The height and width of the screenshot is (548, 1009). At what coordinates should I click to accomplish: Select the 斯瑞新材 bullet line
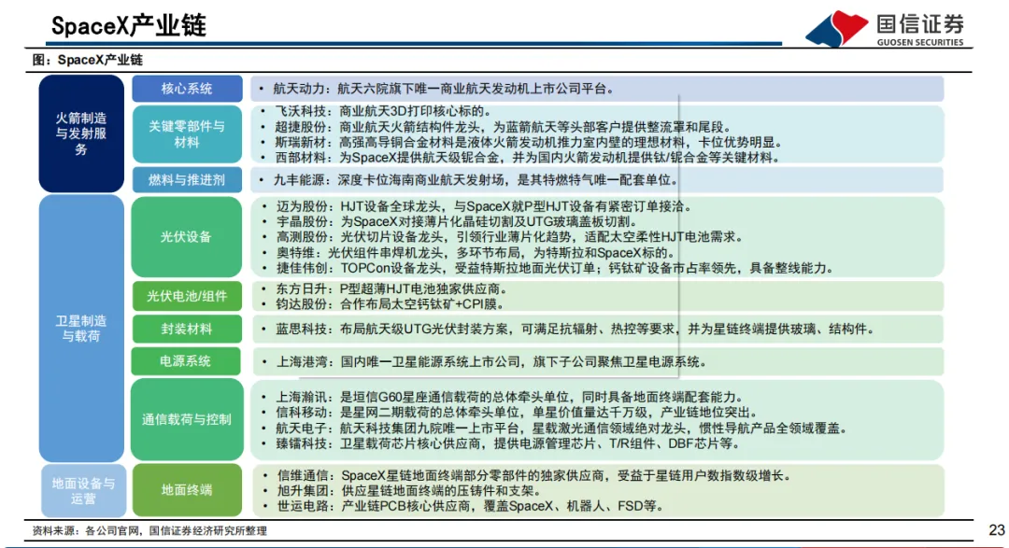(x=521, y=142)
